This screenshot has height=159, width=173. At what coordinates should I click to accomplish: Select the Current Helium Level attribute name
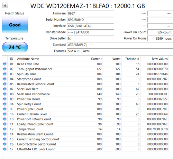click(x=32, y=114)
